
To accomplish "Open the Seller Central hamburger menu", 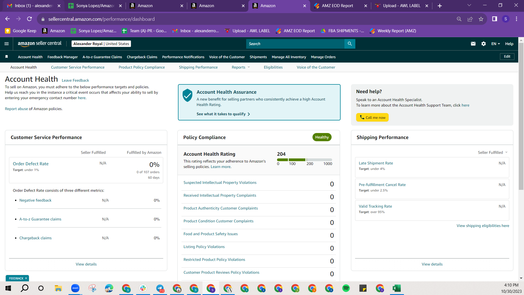I will [7, 44].
